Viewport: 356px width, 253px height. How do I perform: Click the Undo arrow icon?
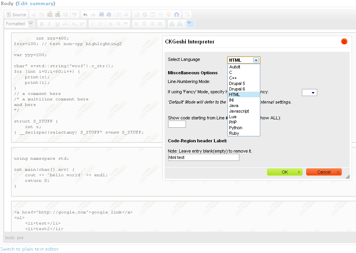point(85,15)
